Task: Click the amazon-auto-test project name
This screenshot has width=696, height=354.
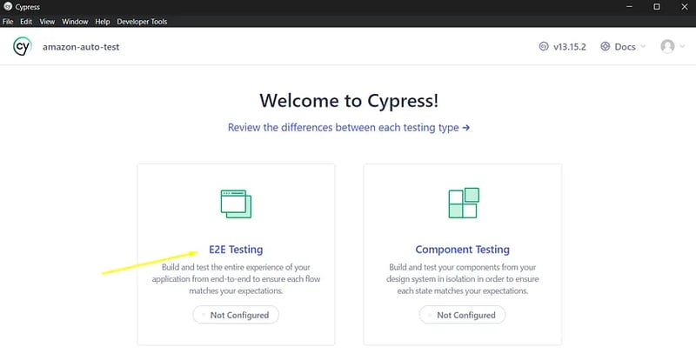Action: [81, 47]
